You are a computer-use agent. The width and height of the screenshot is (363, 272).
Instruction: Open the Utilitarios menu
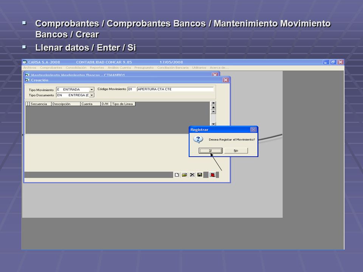coord(199,68)
